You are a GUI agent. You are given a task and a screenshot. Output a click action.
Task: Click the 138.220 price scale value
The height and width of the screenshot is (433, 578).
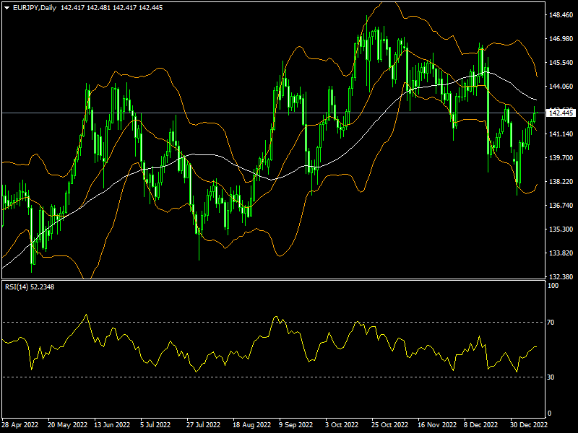561,182
